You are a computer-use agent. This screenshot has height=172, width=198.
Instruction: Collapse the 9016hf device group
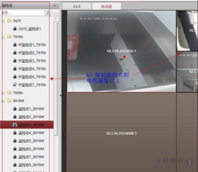click(3, 101)
